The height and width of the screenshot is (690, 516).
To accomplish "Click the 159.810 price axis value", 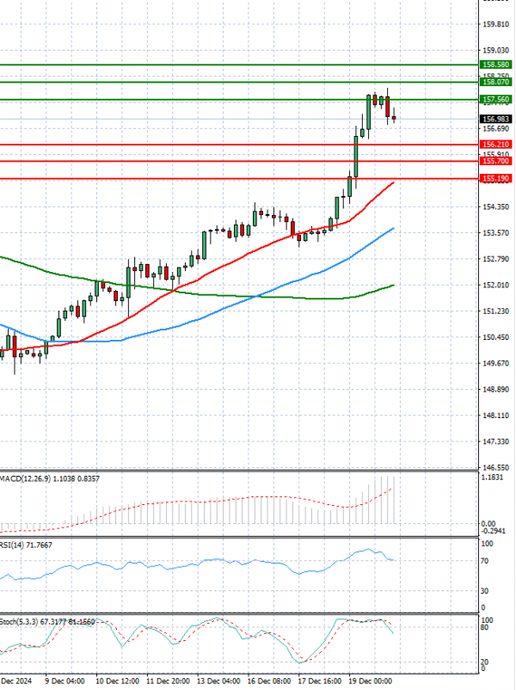I will pyautogui.click(x=495, y=24).
